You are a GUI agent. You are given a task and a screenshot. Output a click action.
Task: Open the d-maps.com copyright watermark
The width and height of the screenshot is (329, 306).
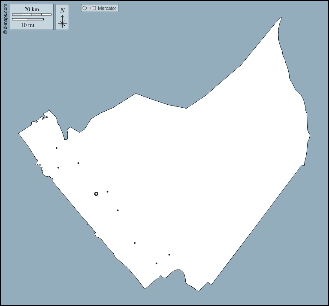tap(5, 17)
